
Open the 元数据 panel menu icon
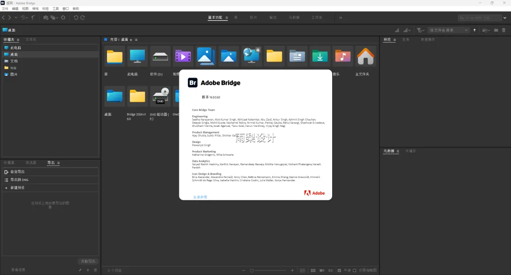coord(398,151)
